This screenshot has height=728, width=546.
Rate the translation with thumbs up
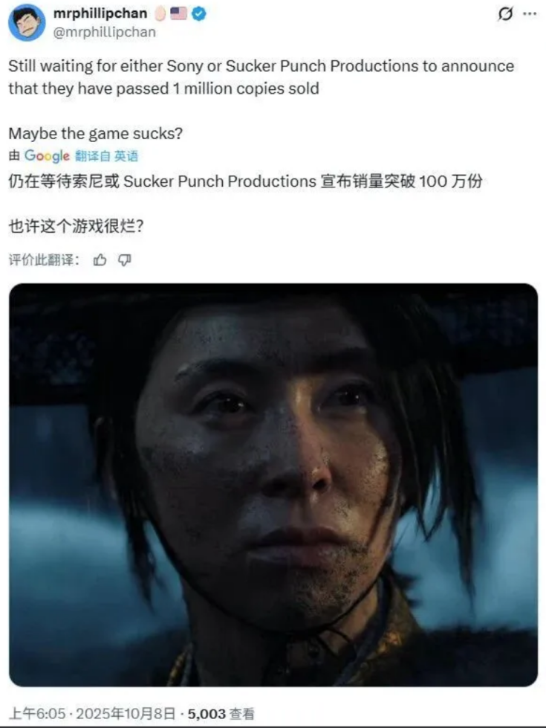coord(100,260)
